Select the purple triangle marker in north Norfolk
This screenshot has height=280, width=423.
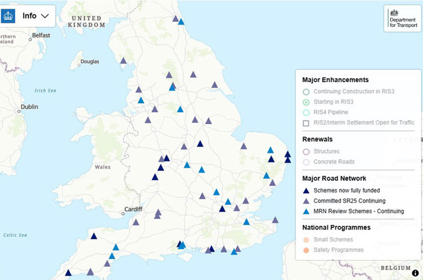click(x=243, y=146)
